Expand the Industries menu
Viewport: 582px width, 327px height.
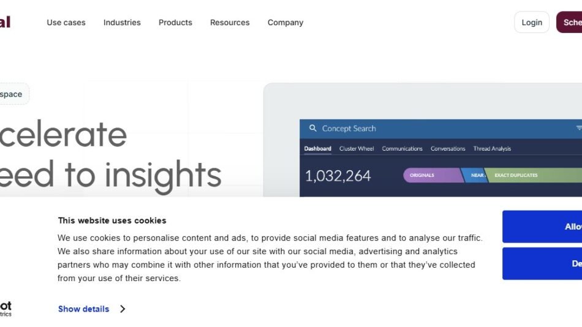coord(122,23)
